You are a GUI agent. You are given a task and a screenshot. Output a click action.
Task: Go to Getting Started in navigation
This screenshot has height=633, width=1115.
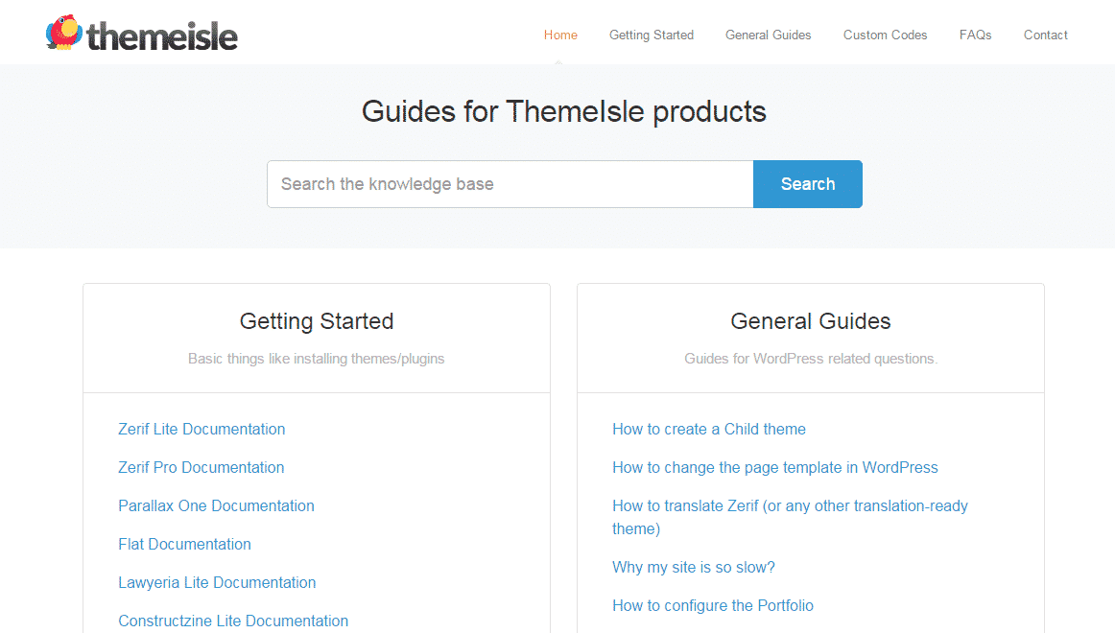pos(652,35)
